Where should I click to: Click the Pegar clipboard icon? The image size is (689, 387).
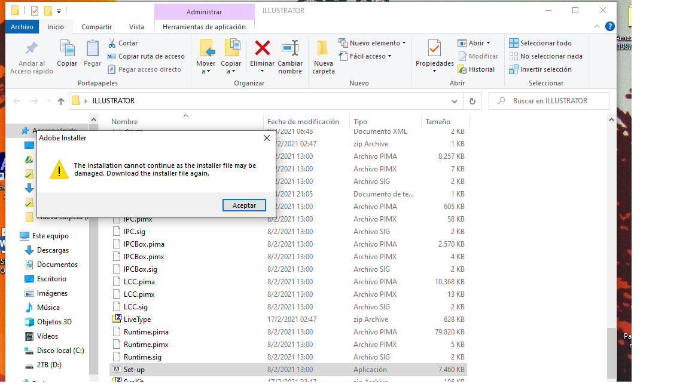pyautogui.click(x=92, y=48)
